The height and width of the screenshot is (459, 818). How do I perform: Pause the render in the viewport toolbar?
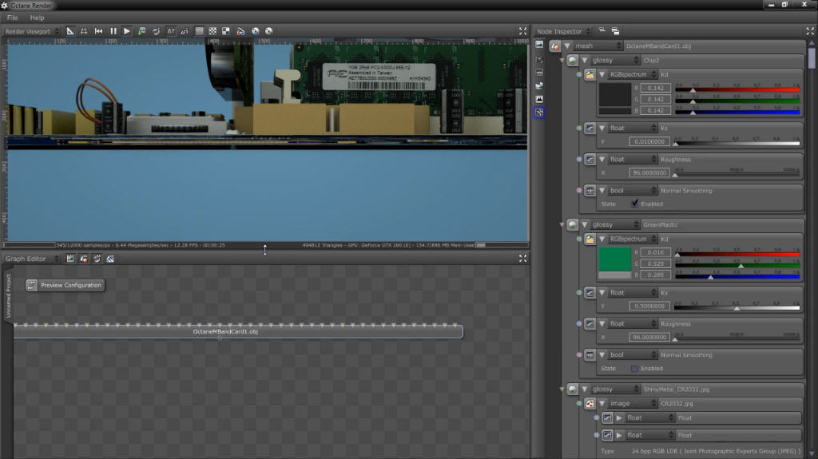tap(113, 31)
